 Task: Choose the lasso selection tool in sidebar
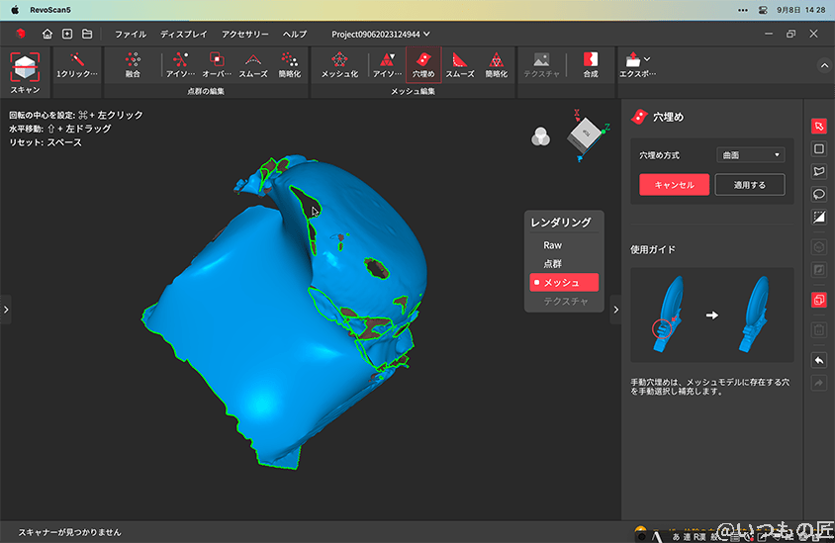(818, 193)
